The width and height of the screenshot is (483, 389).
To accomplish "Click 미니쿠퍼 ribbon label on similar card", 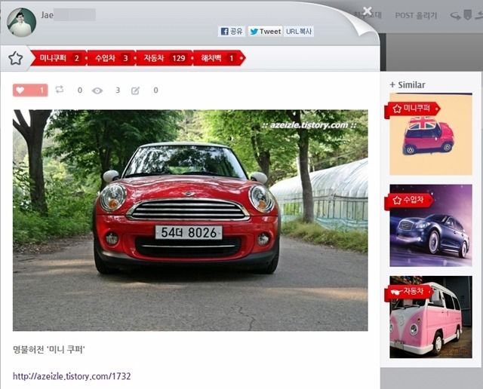I will tap(412, 109).
